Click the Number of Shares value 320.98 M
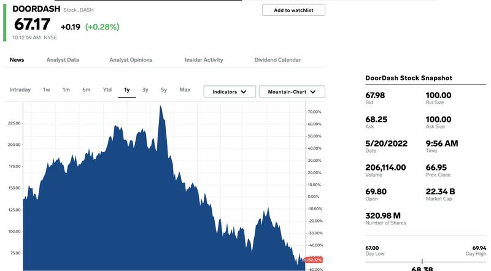This screenshot has width=491, height=271. tap(383, 216)
